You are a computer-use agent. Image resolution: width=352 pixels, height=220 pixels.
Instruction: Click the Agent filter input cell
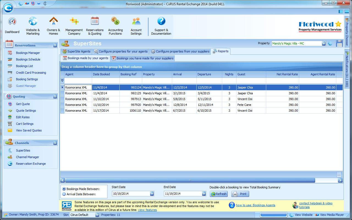click(x=78, y=81)
